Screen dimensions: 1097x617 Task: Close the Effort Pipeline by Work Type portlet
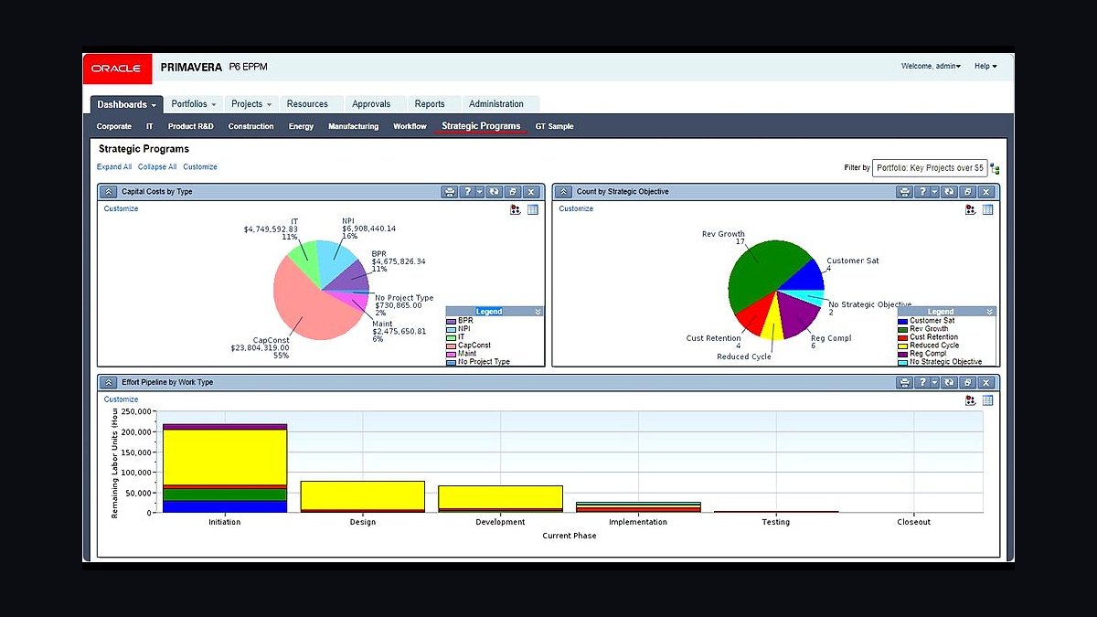(x=985, y=382)
